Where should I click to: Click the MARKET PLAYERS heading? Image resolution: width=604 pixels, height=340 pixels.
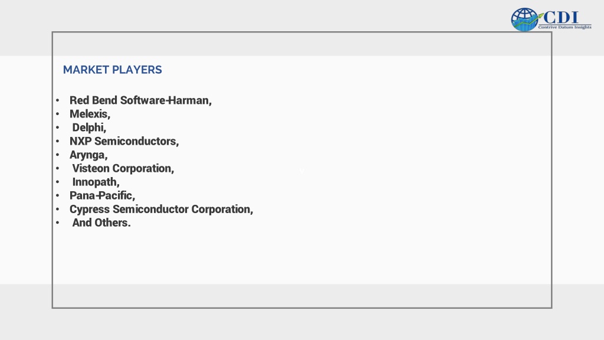[113, 70]
